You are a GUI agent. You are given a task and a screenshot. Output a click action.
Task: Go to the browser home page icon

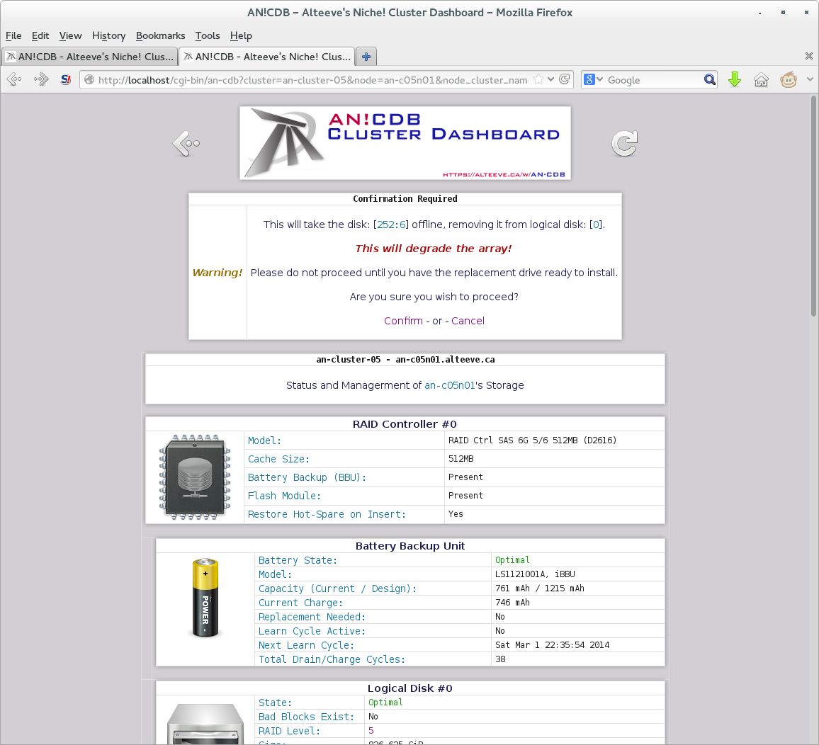click(x=761, y=80)
